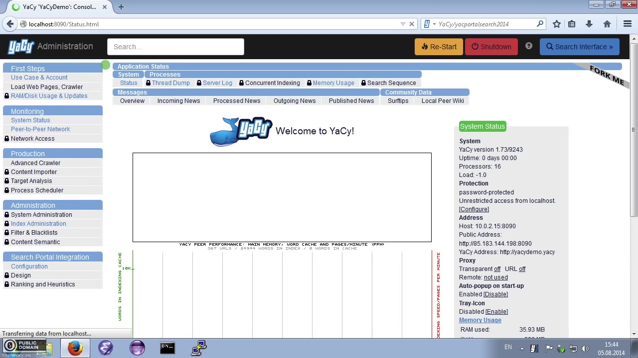Toggle URL proxy off link
Image resolution: width=638 pixels, height=358 pixels.
(x=522, y=269)
